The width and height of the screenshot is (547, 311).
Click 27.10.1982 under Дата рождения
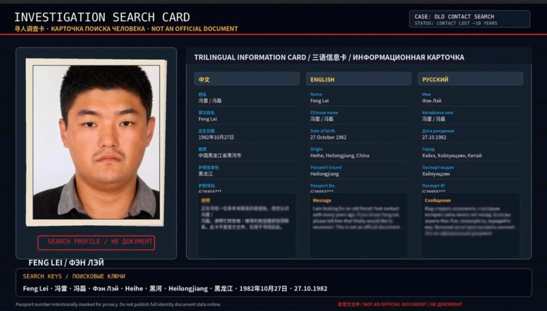pos(434,137)
